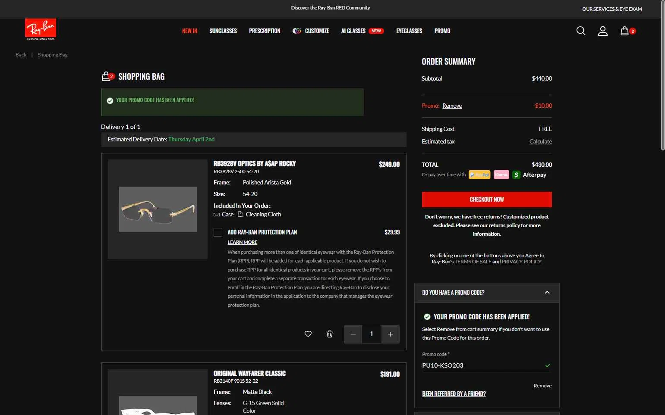Click the Cleaning Cloth icon

[x=241, y=214]
